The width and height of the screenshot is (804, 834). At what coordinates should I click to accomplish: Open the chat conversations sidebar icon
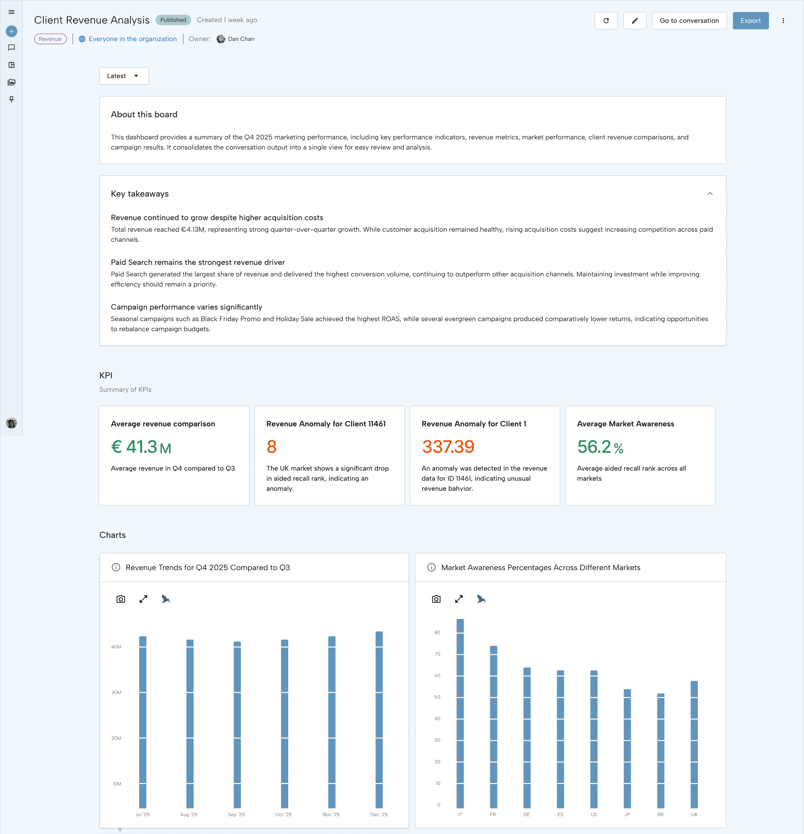(x=12, y=48)
